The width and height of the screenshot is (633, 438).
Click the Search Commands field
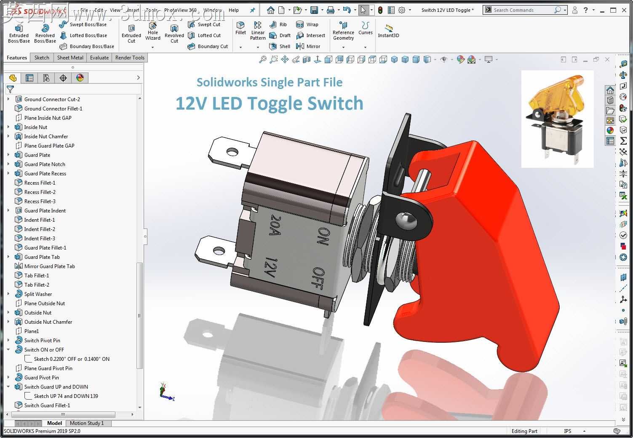click(x=525, y=10)
